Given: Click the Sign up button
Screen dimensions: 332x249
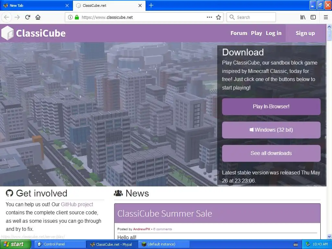Looking at the screenshot, I should click(305, 33).
